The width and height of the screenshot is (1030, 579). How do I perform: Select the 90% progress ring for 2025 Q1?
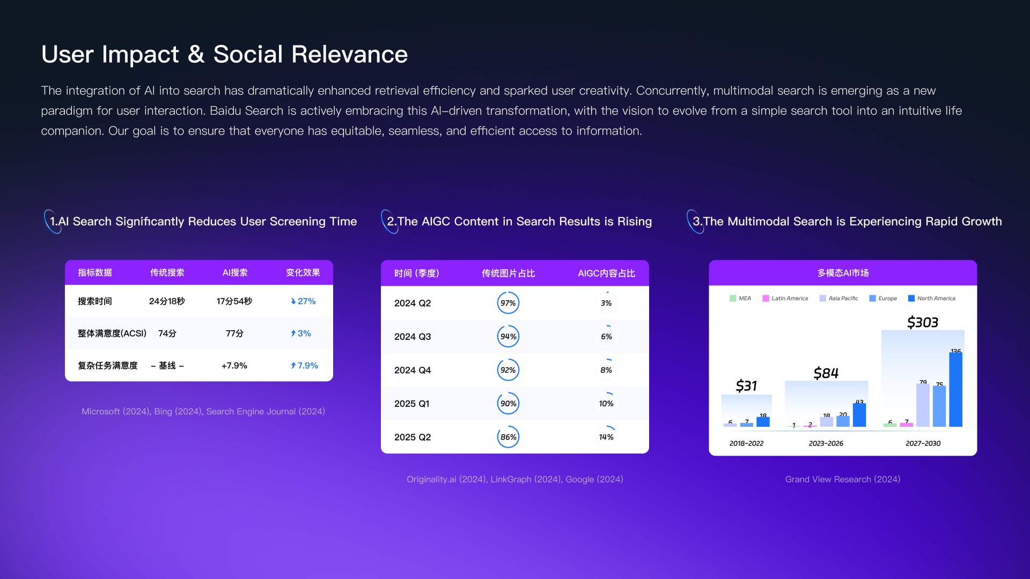pyautogui.click(x=508, y=404)
